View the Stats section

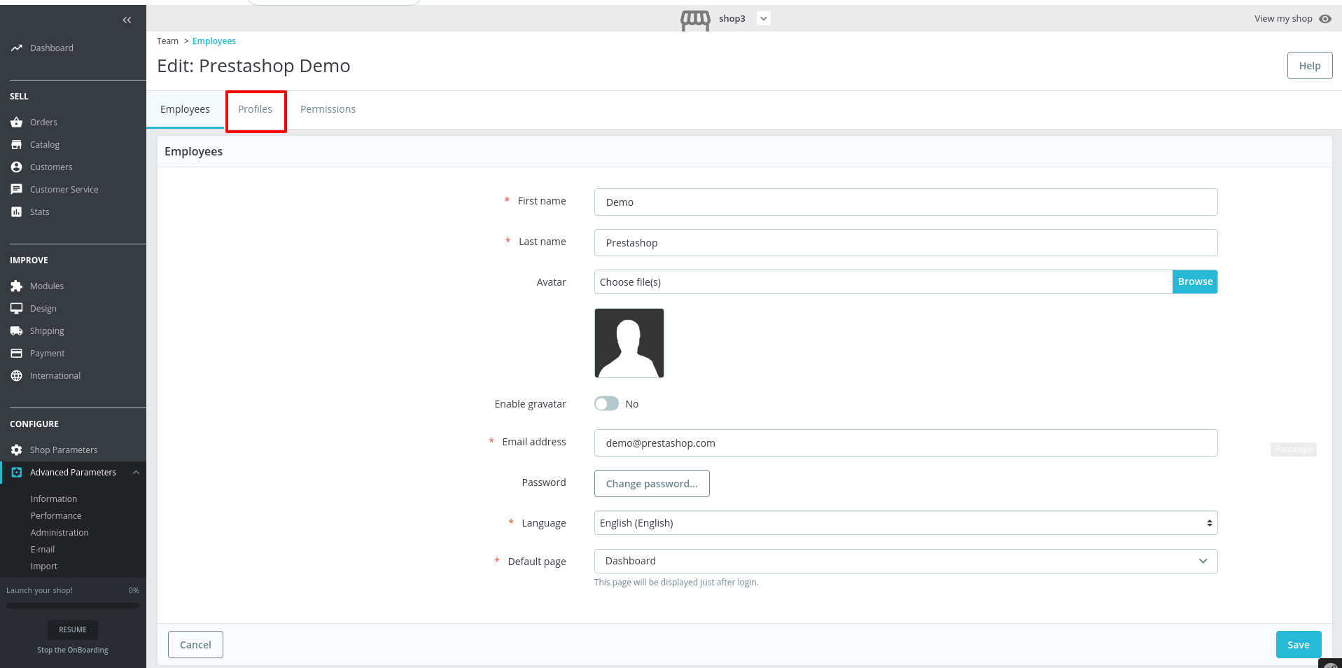(x=39, y=211)
